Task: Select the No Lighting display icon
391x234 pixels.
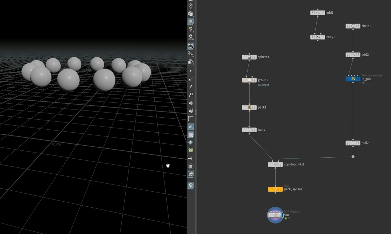Action: coord(191,6)
